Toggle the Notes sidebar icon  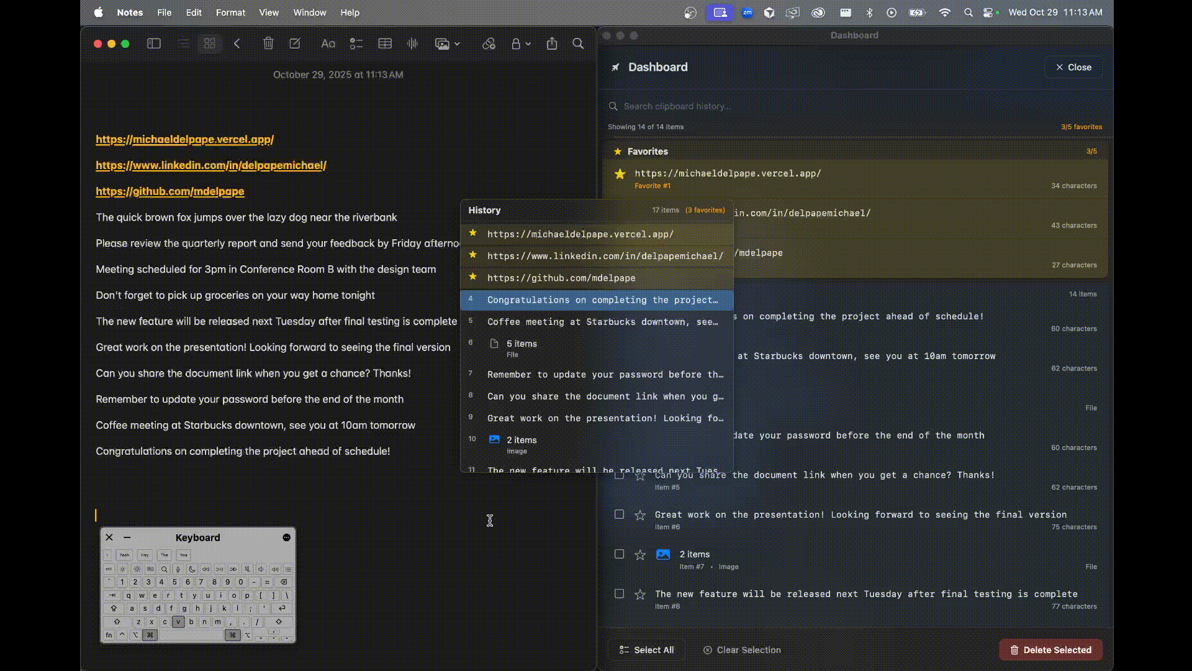153,43
